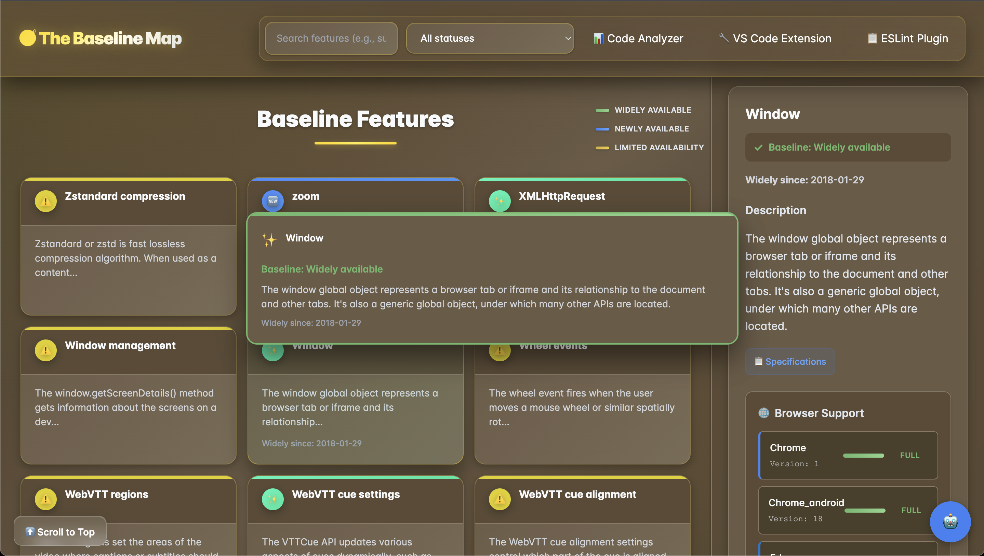Image resolution: width=984 pixels, height=556 pixels.
Task: Click the blue NEW badge on zoom card
Action: click(272, 201)
